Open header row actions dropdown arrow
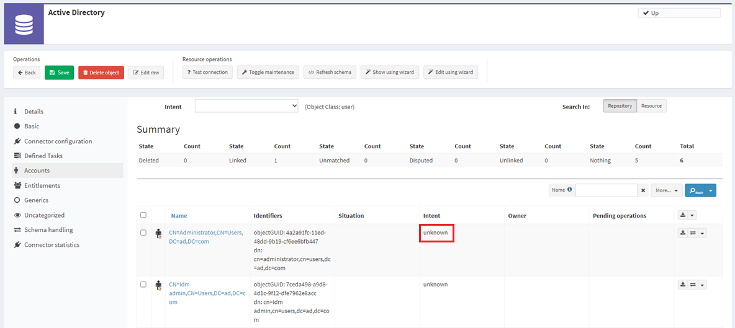This screenshot has width=735, height=328. [692, 215]
